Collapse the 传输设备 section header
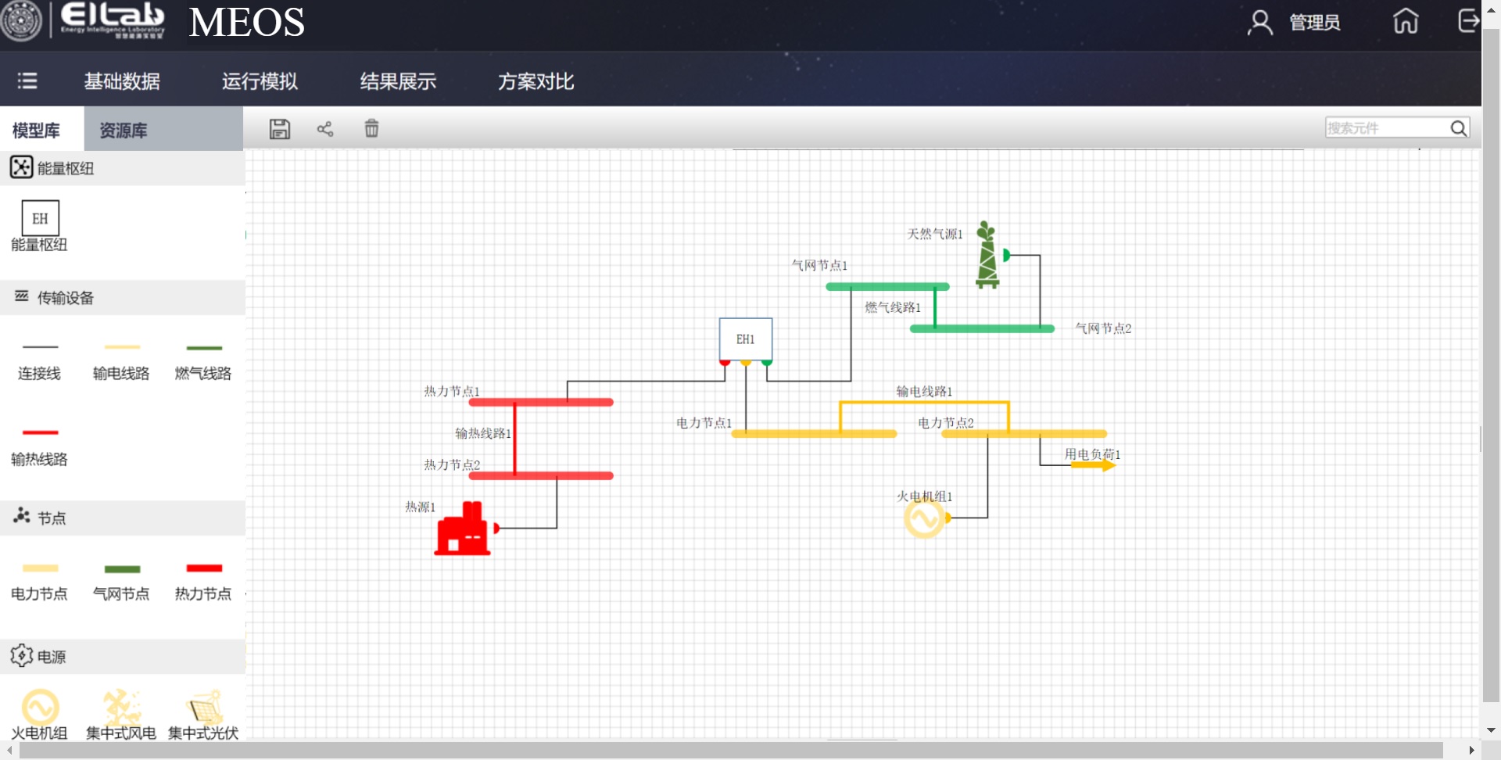 point(66,298)
